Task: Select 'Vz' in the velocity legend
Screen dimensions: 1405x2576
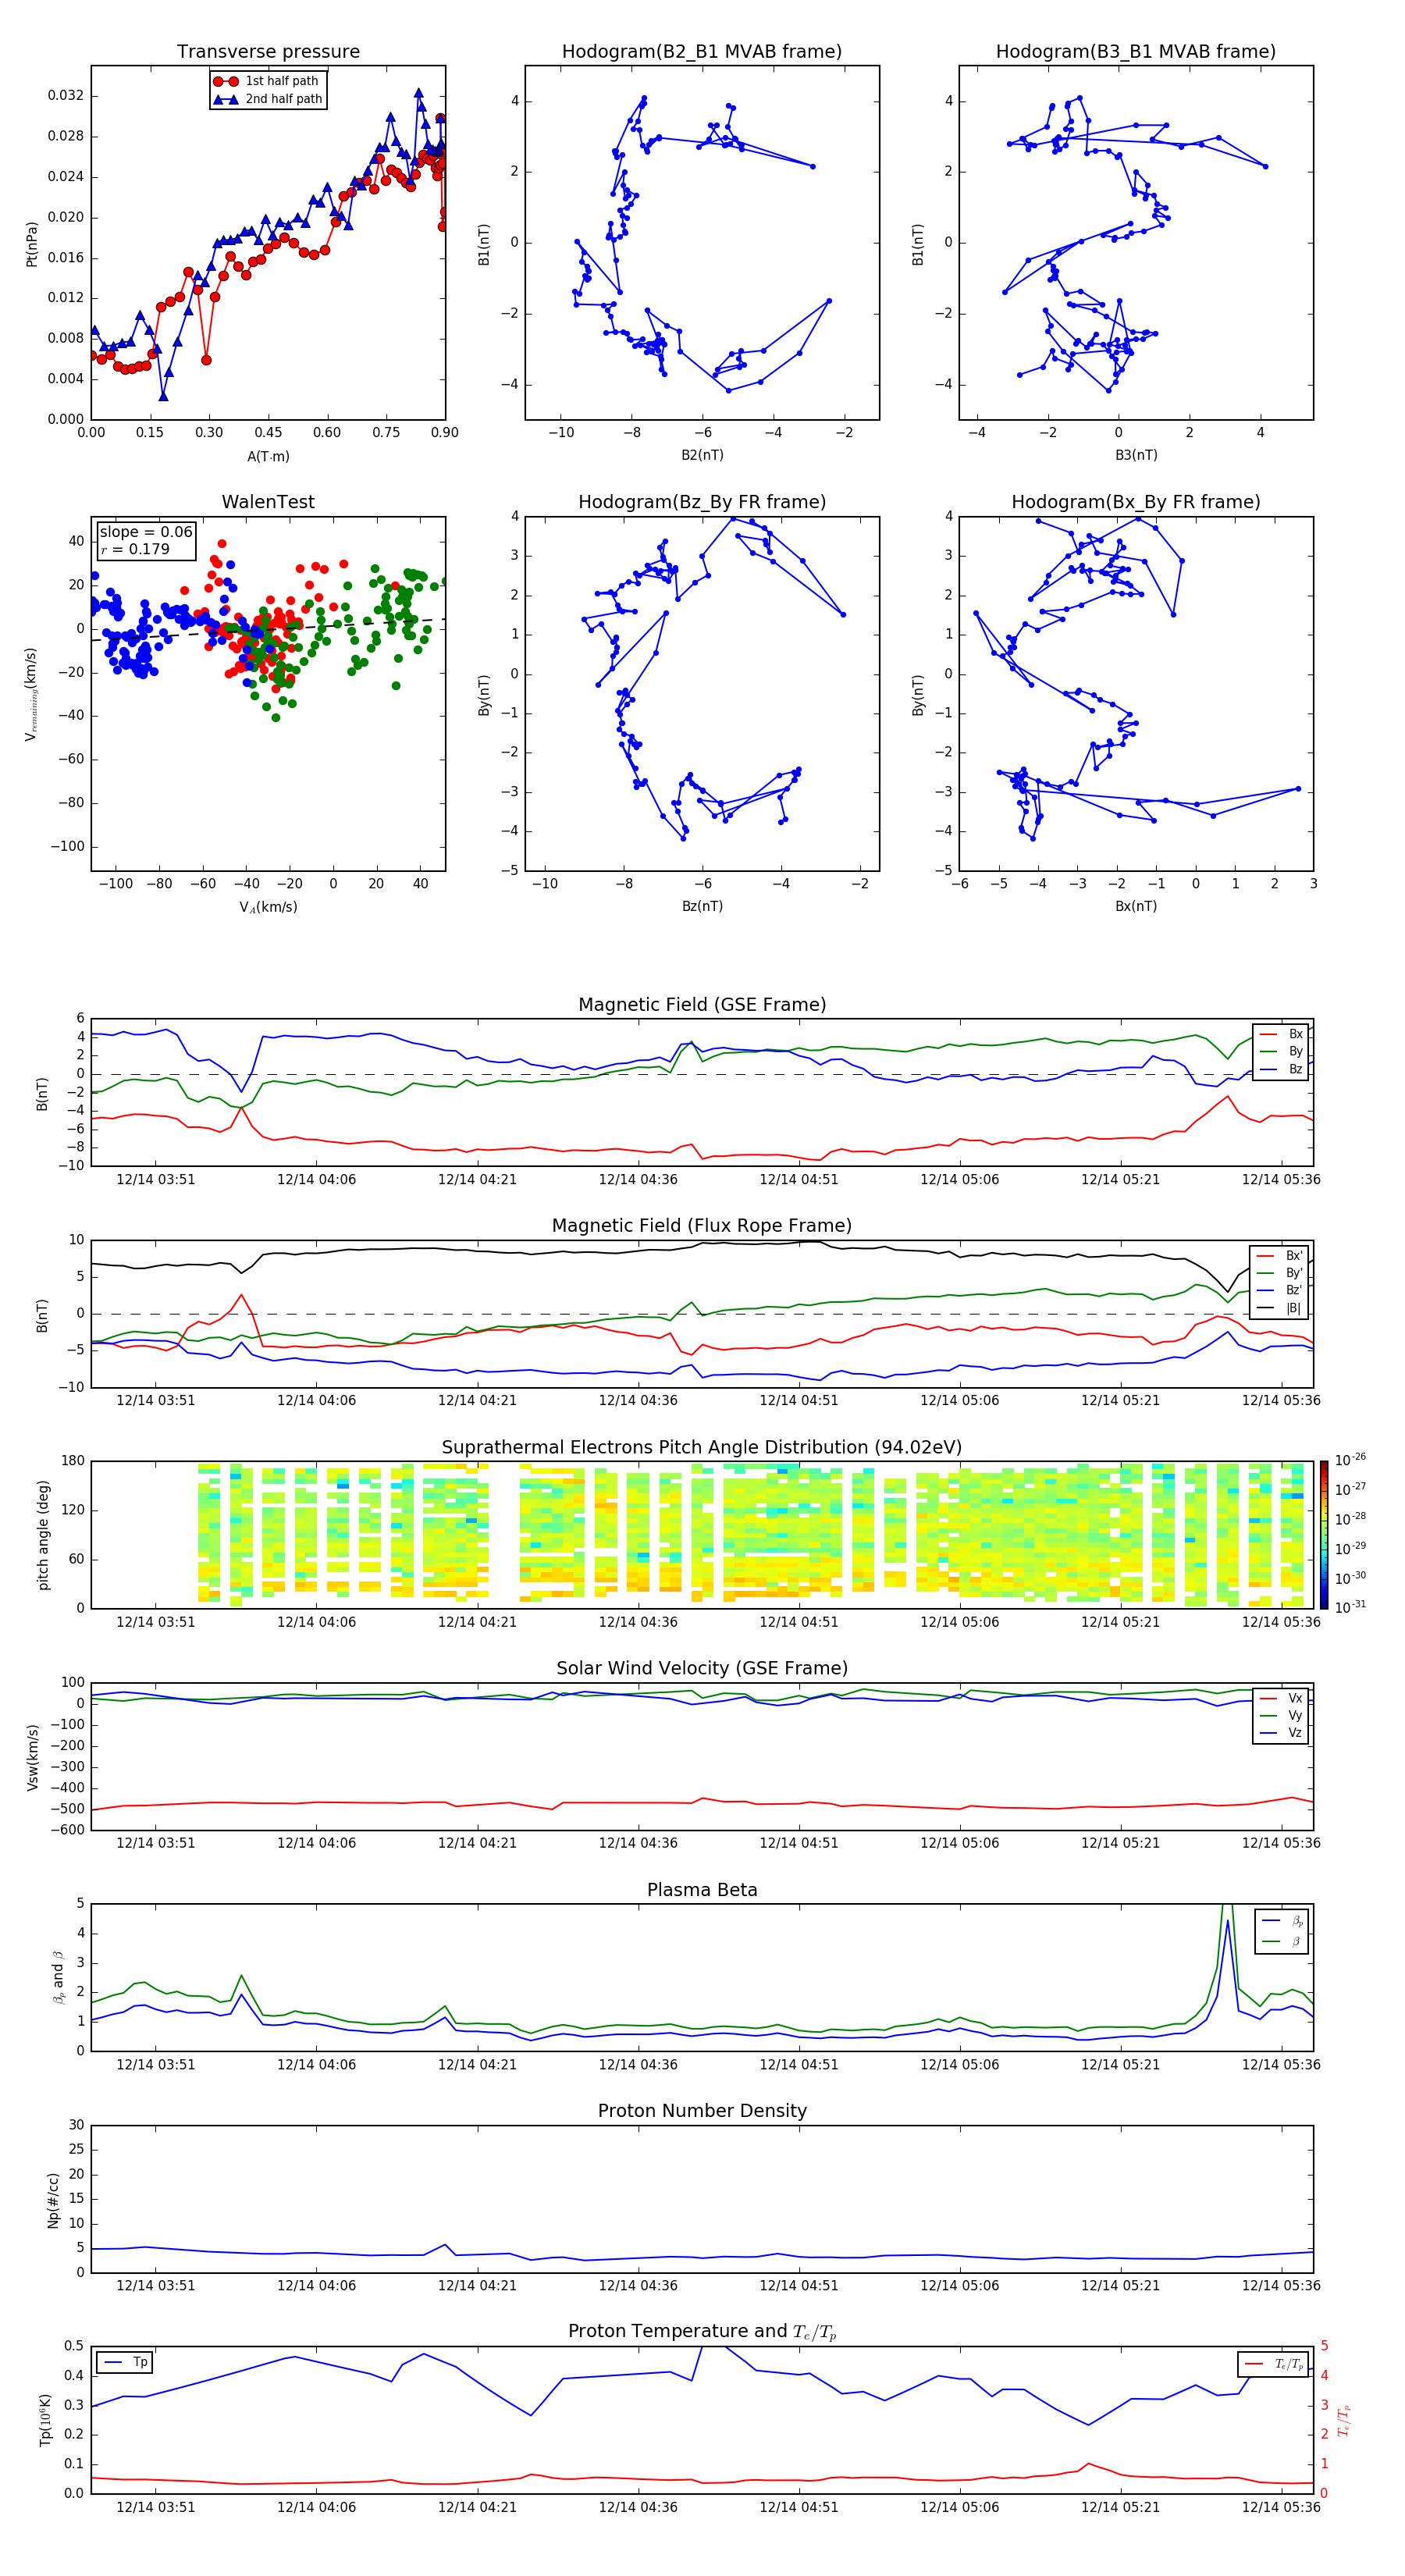Action: point(1281,1732)
